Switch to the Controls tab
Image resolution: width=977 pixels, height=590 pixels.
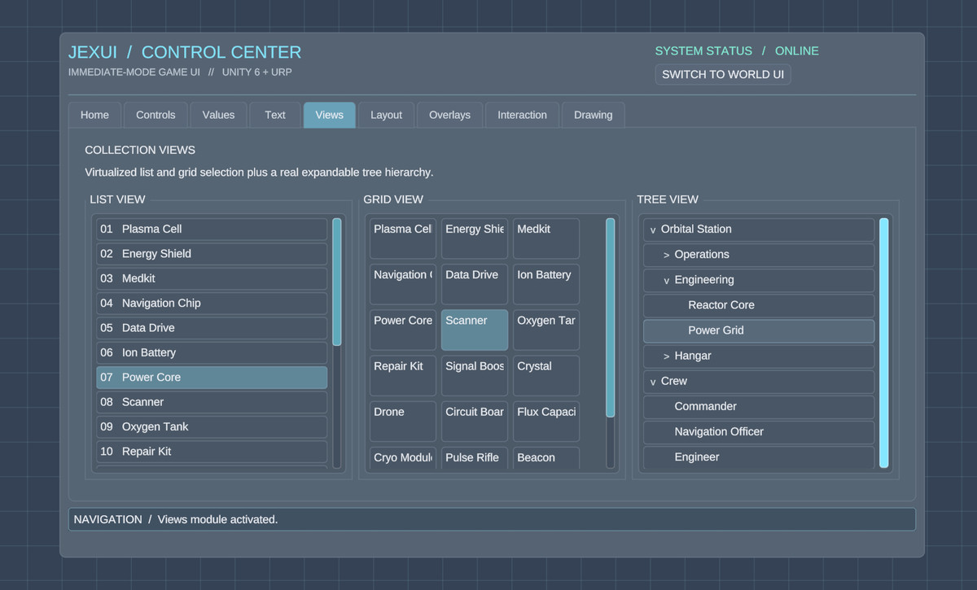click(156, 115)
